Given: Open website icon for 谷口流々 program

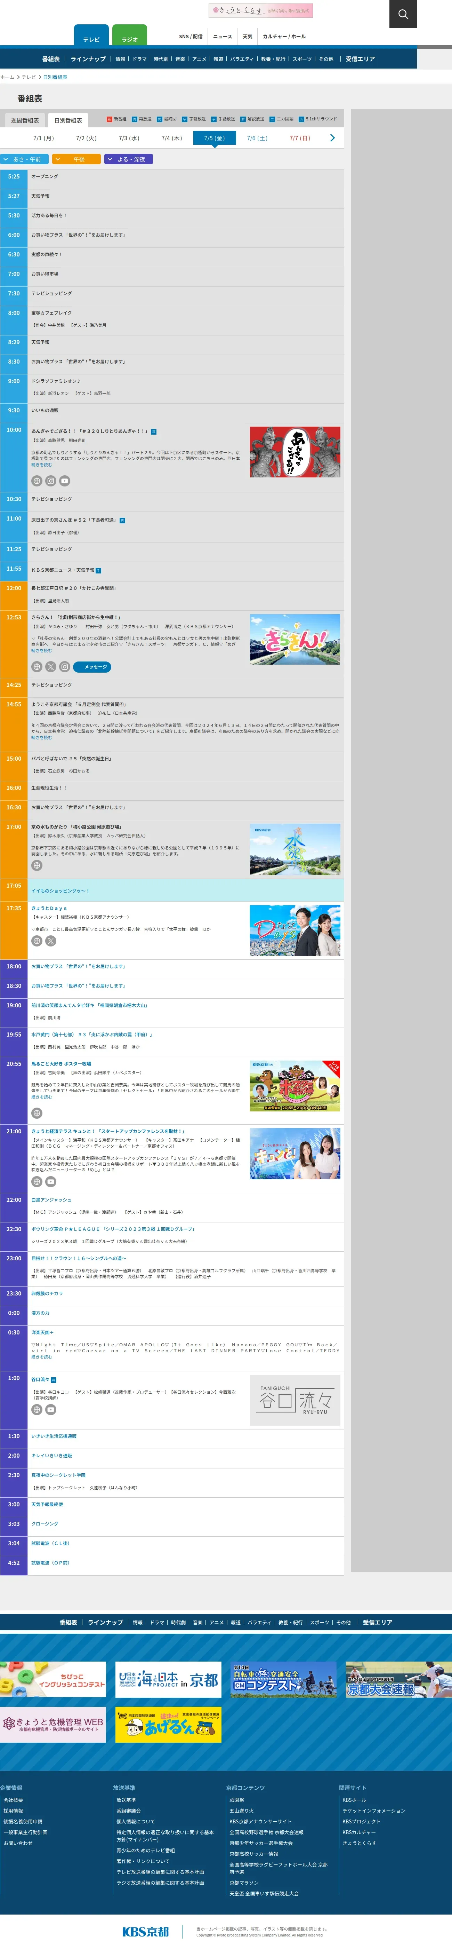Looking at the screenshot, I should click(36, 1410).
